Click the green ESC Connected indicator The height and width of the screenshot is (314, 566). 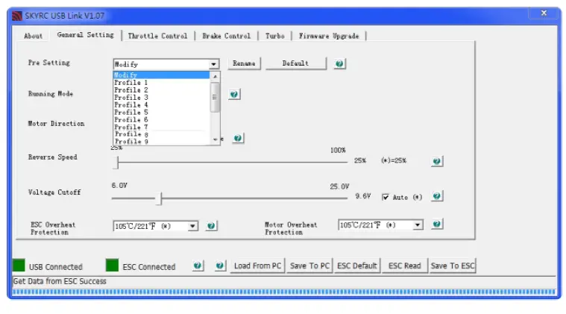pyautogui.click(x=112, y=266)
